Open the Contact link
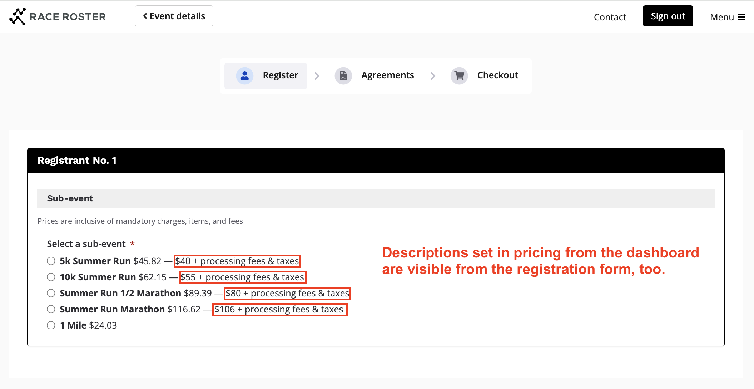The height and width of the screenshot is (389, 754). [x=610, y=17]
